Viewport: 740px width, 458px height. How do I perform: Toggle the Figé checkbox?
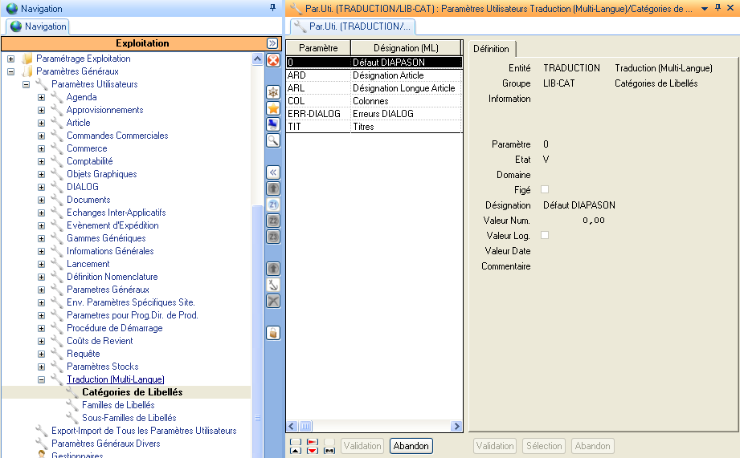click(x=545, y=189)
